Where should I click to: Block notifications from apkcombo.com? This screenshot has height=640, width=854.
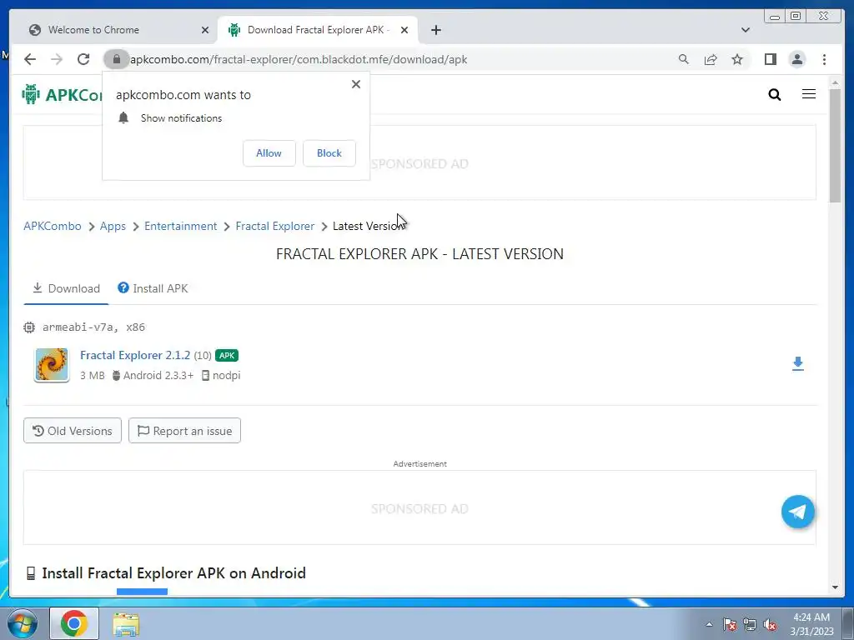329,153
